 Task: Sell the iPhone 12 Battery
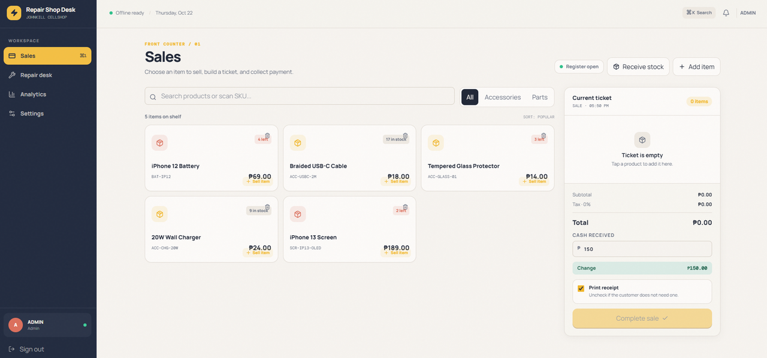pos(258,181)
